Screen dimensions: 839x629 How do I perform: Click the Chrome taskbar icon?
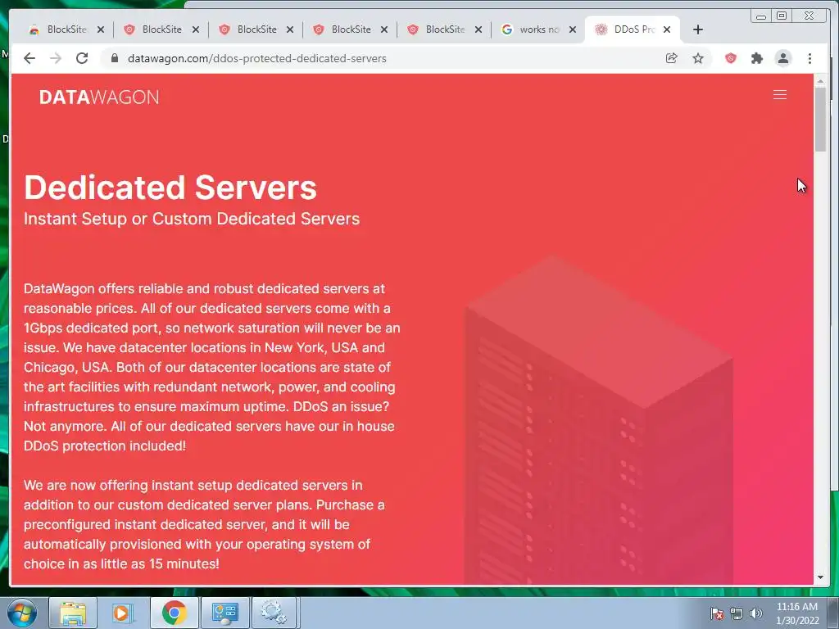[x=174, y=613]
